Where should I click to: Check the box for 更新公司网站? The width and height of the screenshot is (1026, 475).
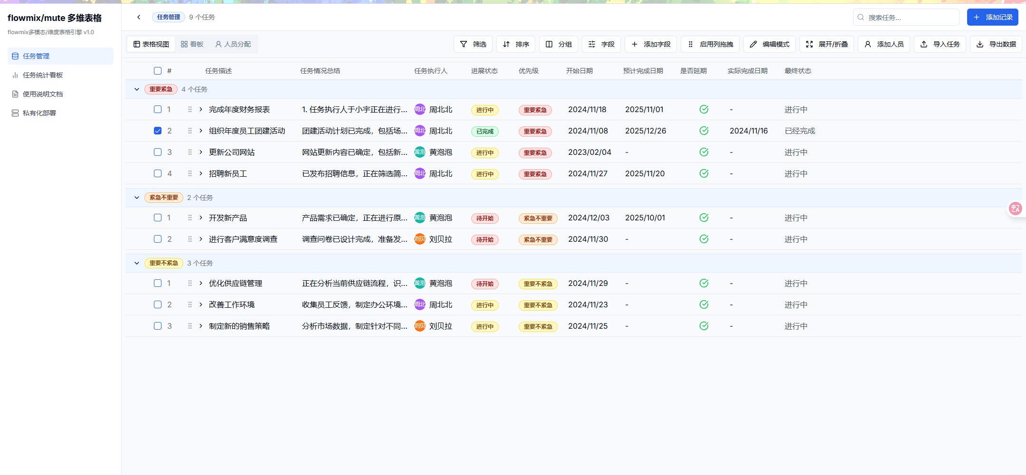click(158, 152)
